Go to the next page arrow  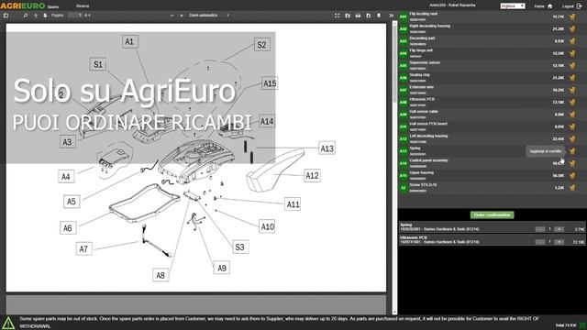pyautogui.click(x=45, y=16)
